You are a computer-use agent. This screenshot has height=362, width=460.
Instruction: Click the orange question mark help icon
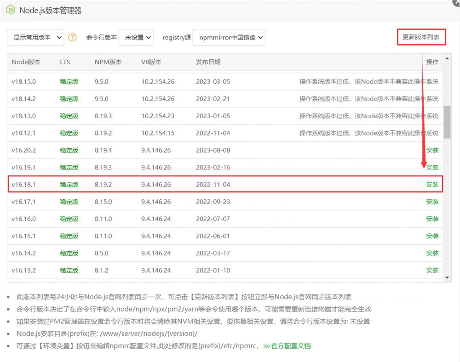click(73, 37)
